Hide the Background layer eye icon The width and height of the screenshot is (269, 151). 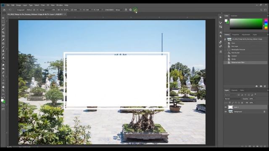(226, 112)
